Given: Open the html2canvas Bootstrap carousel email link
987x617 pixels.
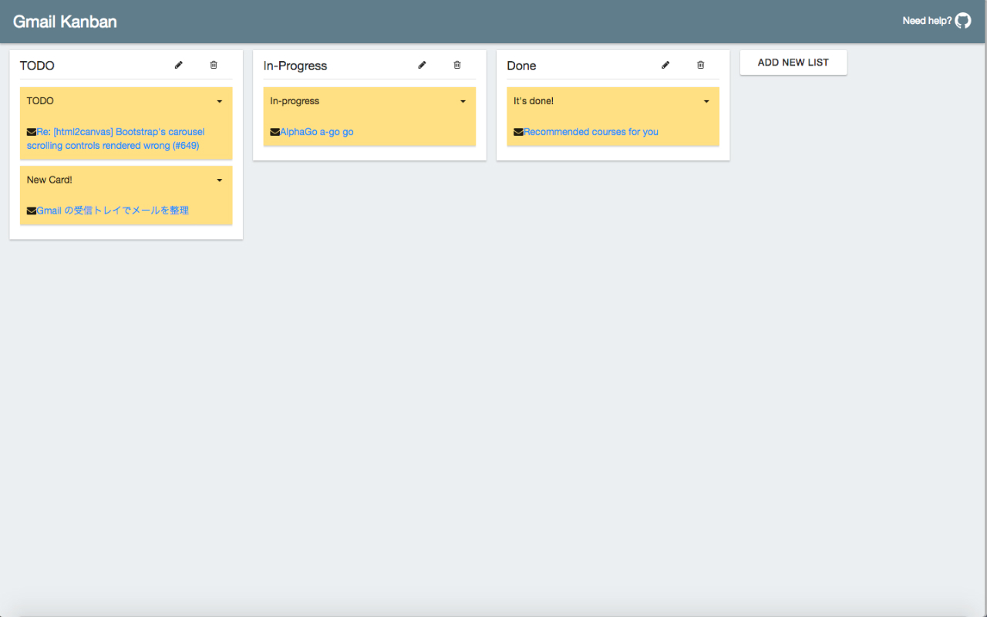Looking at the screenshot, I should point(116,139).
